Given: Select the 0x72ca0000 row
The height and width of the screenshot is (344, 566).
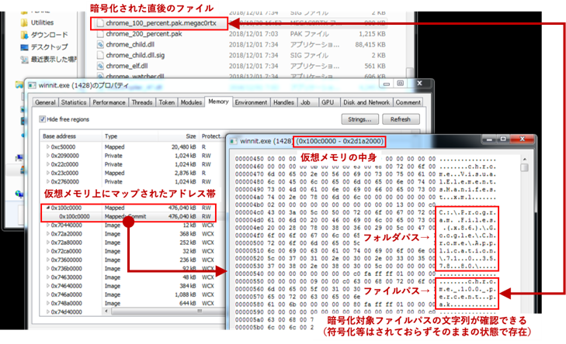Looking at the screenshot, I should [x=133, y=251].
